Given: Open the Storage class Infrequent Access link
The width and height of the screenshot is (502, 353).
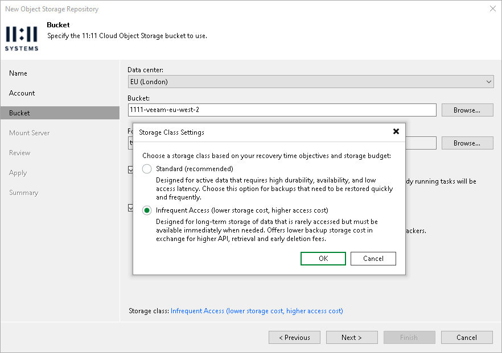Looking at the screenshot, I should pyautogui.click(x=257, y=311).
